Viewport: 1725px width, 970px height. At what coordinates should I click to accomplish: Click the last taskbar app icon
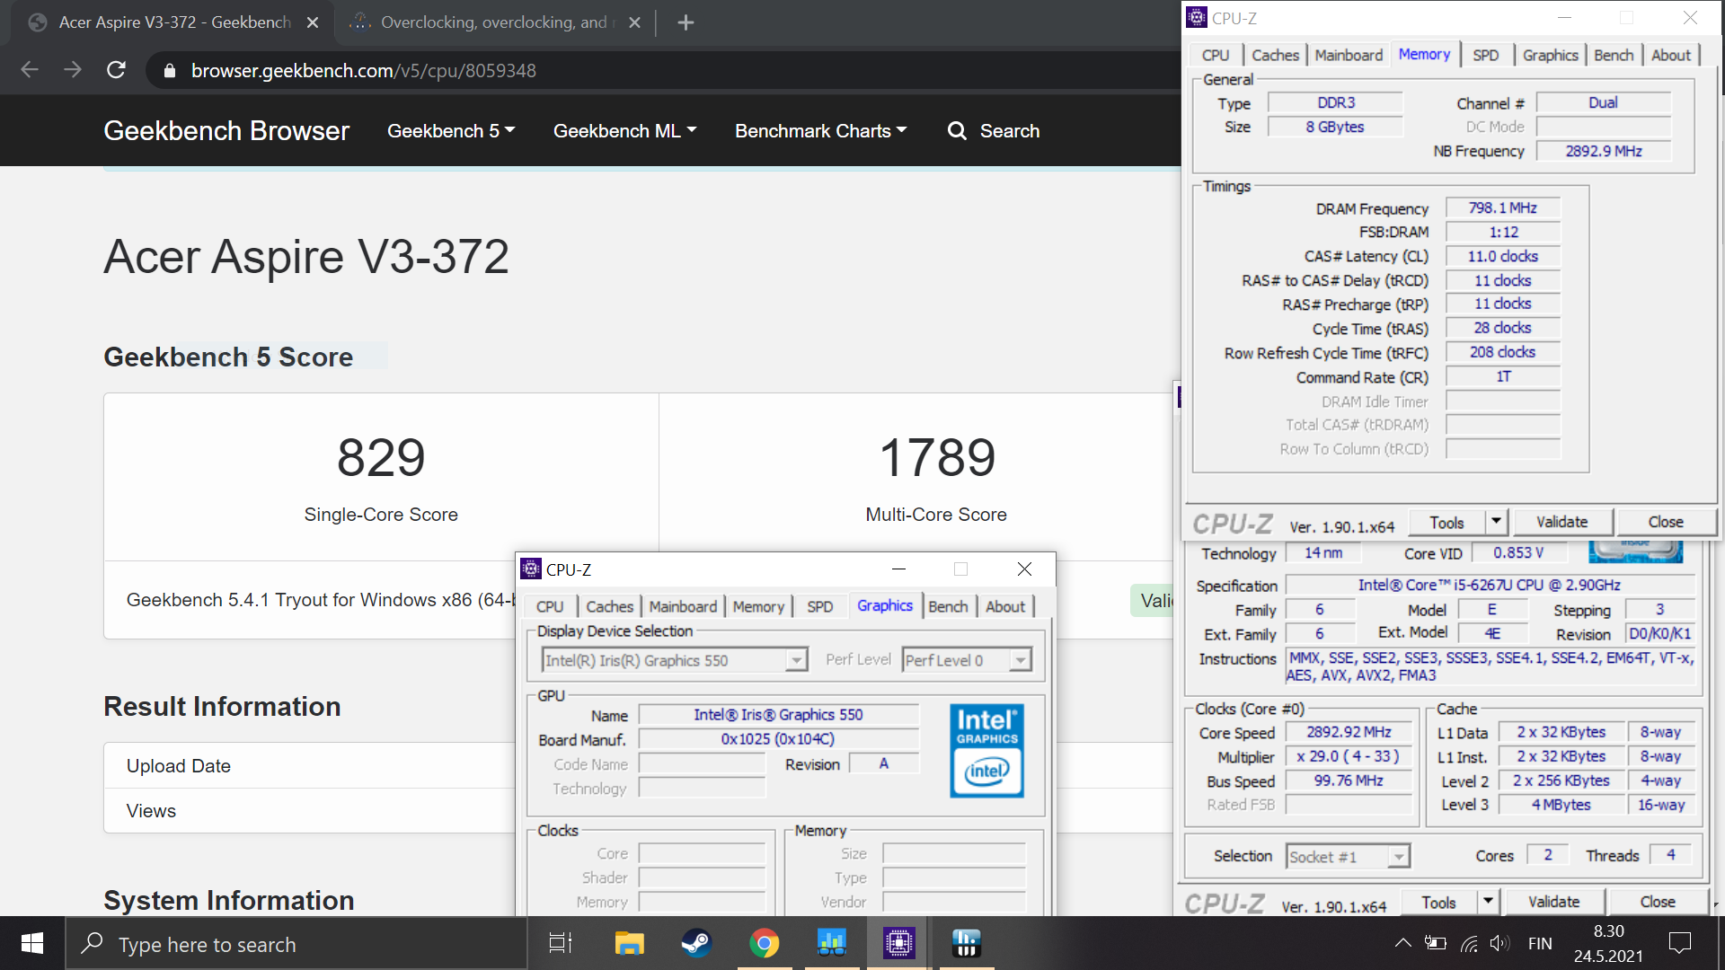(x=966, y=943)
